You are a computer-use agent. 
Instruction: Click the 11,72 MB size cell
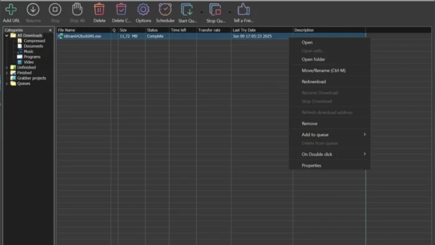click(129, 36)
